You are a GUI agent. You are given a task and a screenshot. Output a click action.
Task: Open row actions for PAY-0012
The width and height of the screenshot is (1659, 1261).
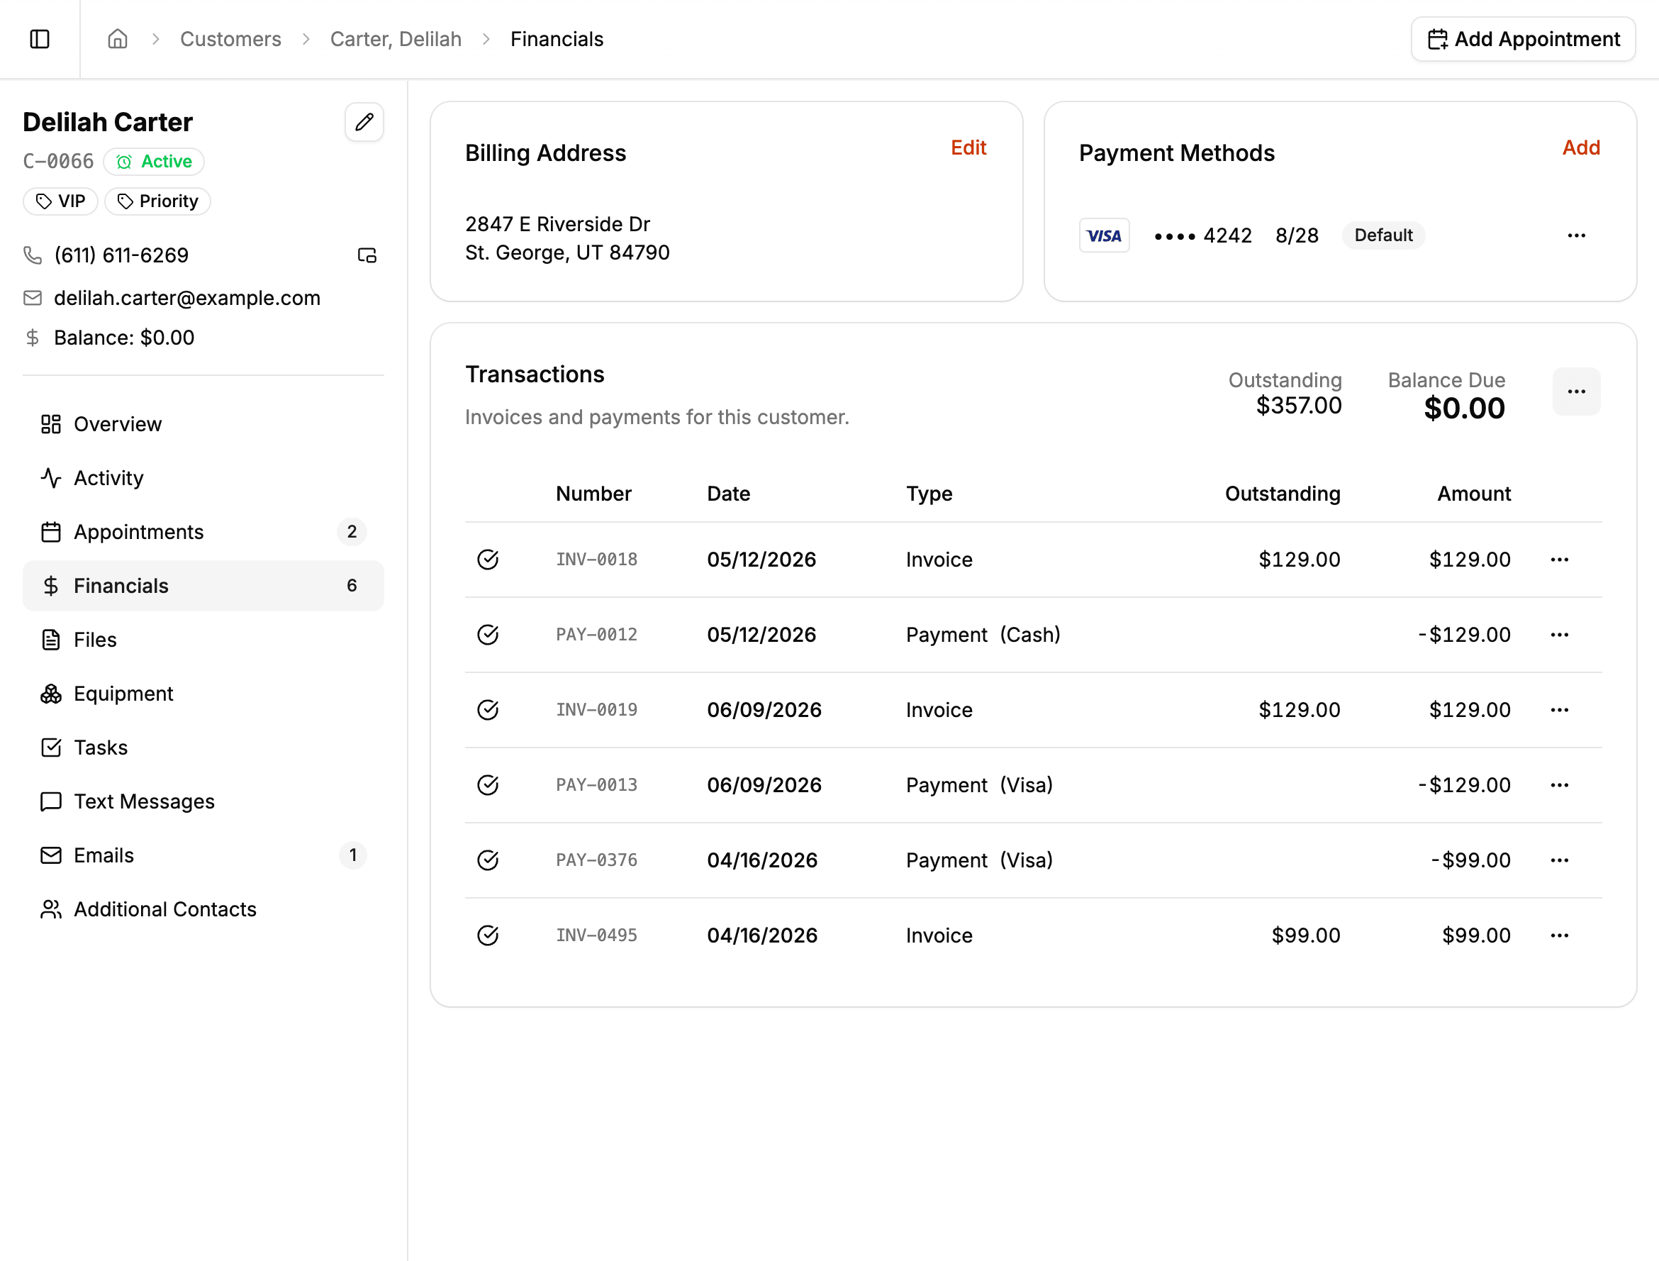[x=1559, y=635]
